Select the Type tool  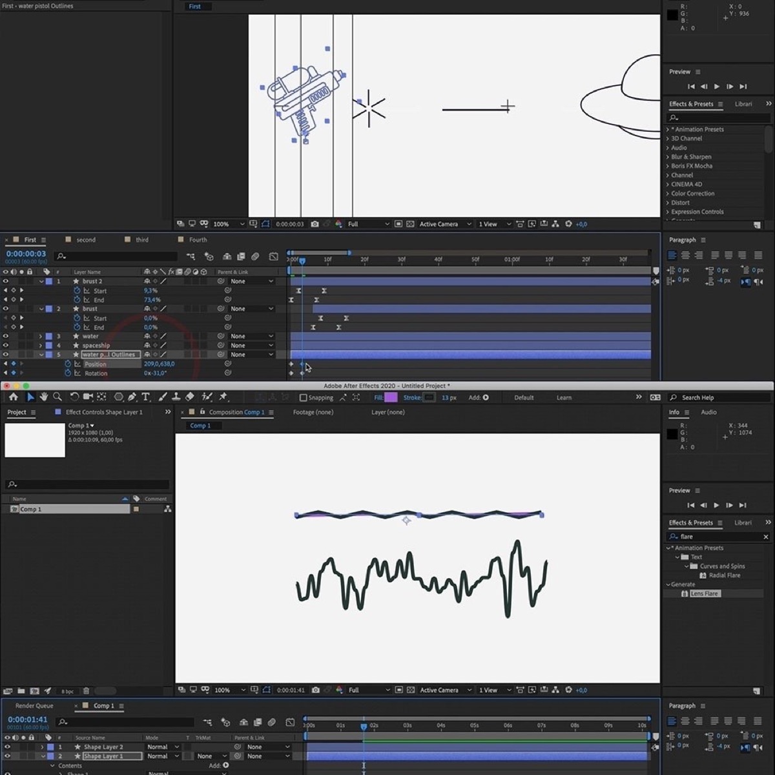click(x=145, y=398)
